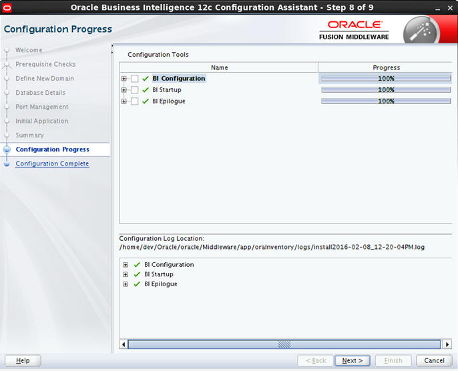Select the Summary step in sidebar
458x371 pixels.
30,135
